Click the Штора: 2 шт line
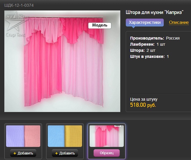191x160 pixels. click(143, 50)
